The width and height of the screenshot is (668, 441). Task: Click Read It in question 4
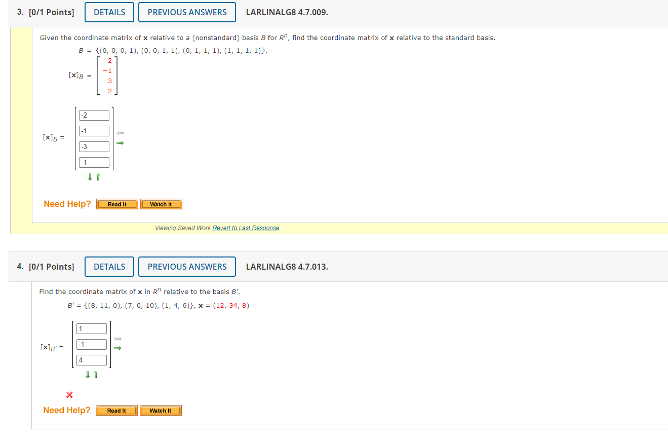click(116, 411)
